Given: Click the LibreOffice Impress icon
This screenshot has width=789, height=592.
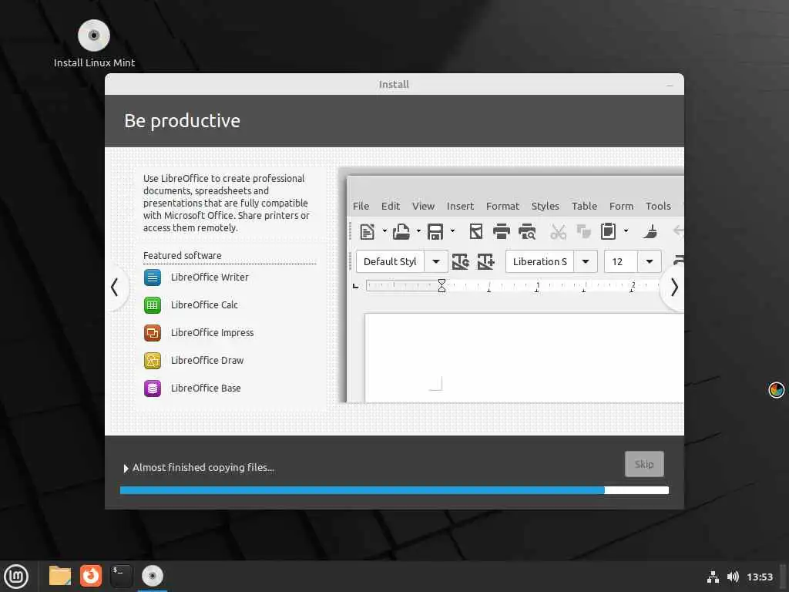Looking at the screenshot, I should (x=153, y=333).
